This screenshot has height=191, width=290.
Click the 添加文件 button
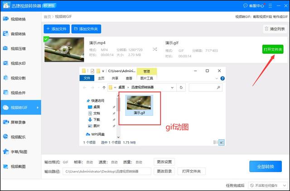[x=57, y=29]
